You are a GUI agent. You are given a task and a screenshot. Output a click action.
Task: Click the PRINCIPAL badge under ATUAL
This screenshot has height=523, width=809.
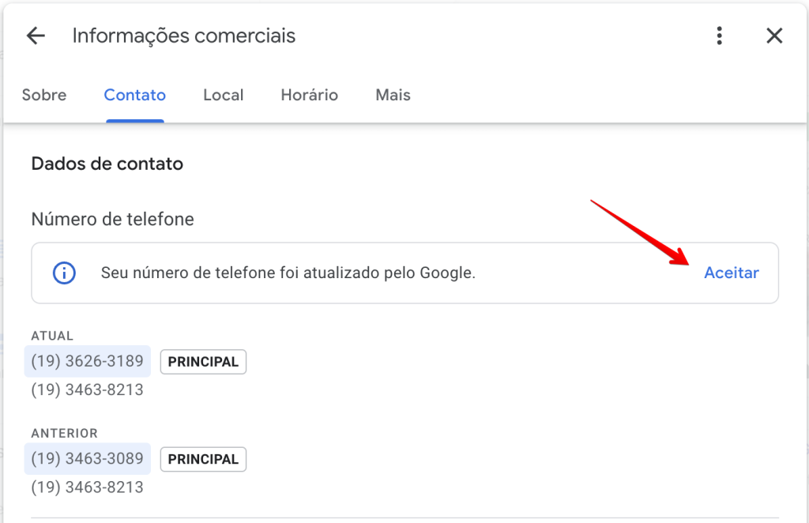203,362
